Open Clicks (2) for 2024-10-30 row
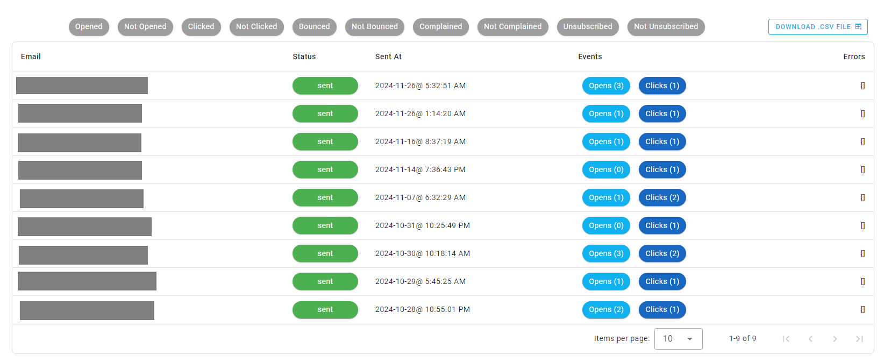The width and height of the screenshot is (884, 362). (x=662, y=253)
